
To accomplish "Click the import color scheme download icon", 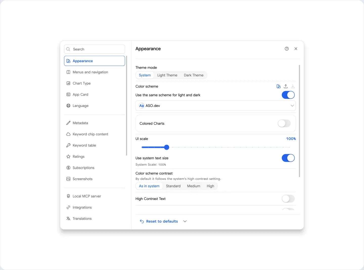I will click(293, 86).
